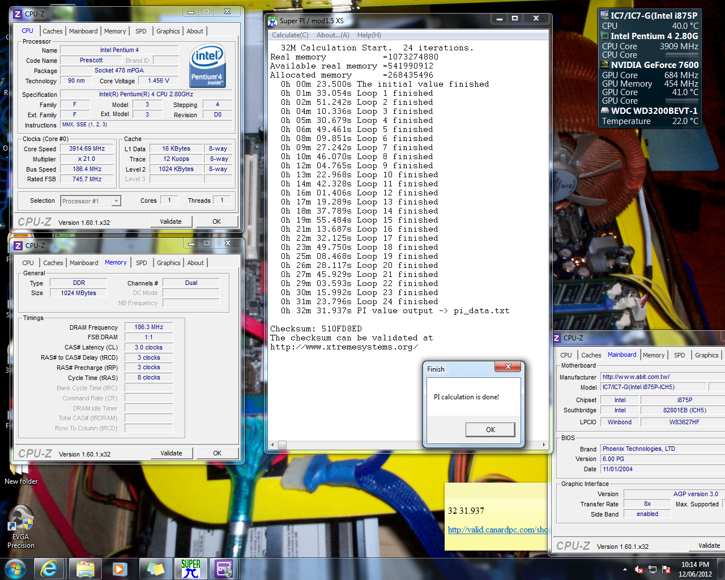
Task: Click the Show desktop button
Action: (x=720, y=569)
